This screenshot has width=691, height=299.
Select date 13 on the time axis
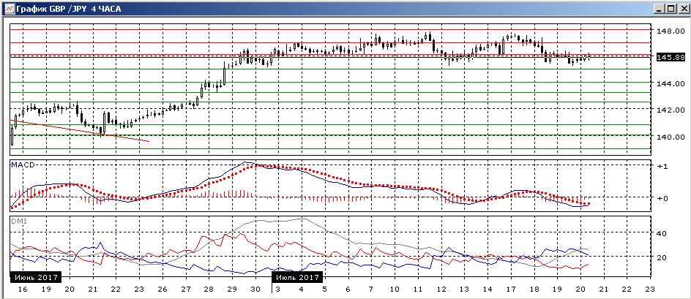click(463, 289)
